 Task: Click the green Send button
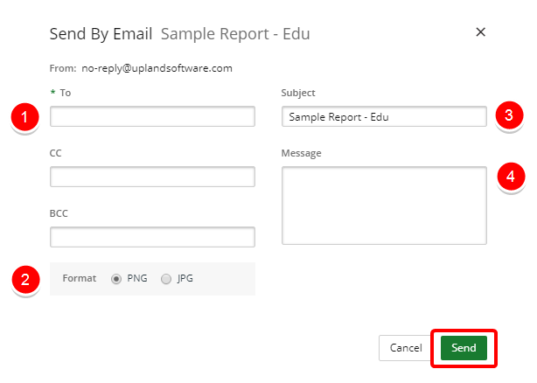[x=464, y=348]
